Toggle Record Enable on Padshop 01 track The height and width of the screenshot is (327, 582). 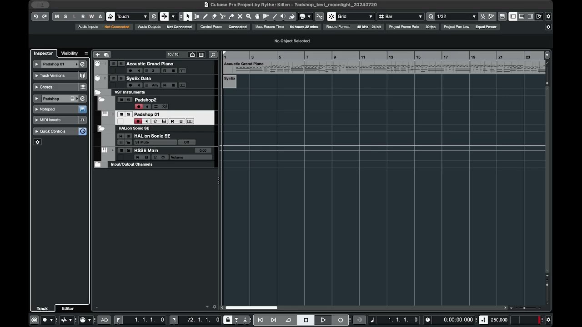(x=138, y=121)
